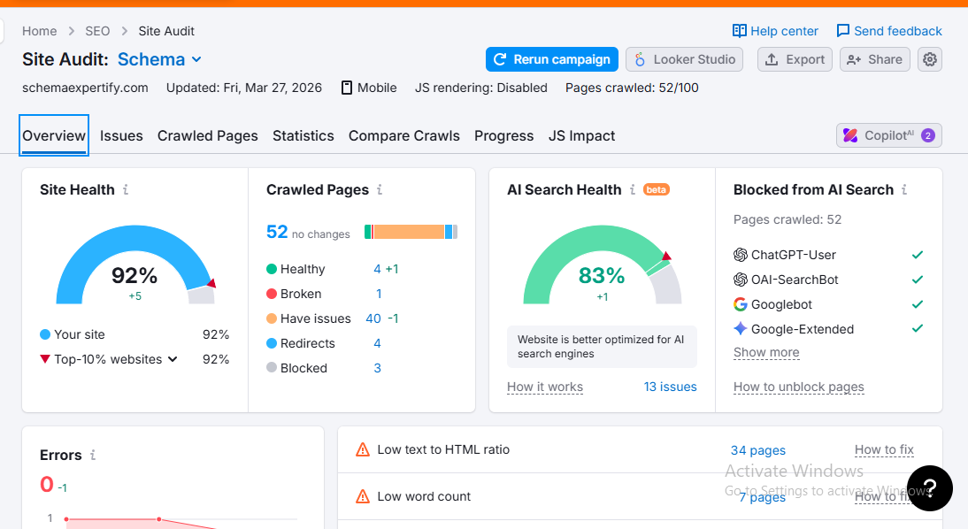
Task: Click Have issues count 40
Action: (x=373, y=318)
